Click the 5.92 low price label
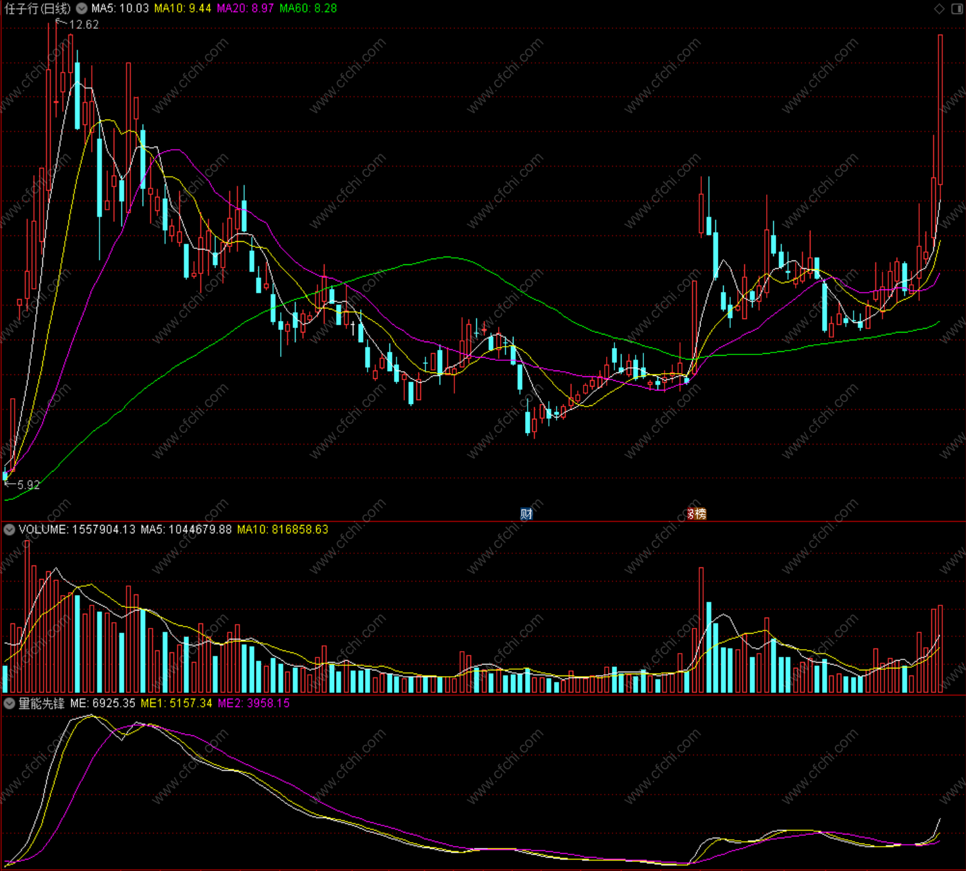Viewport: 966px width, 871px height. (28, 485)
